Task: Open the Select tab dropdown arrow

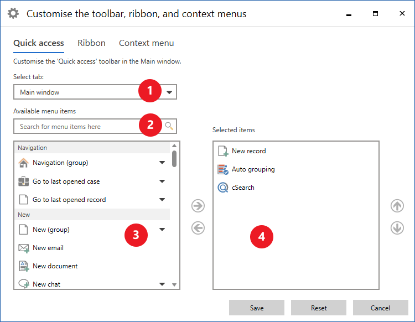Action: click(x=169, y=92)
